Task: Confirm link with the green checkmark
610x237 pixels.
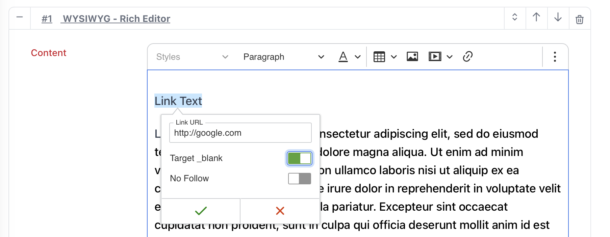Action: click(201, 211)
